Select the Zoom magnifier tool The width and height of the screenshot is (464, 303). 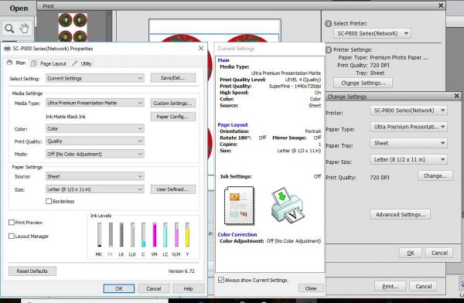pyautogui.click(x=9, y=29)
